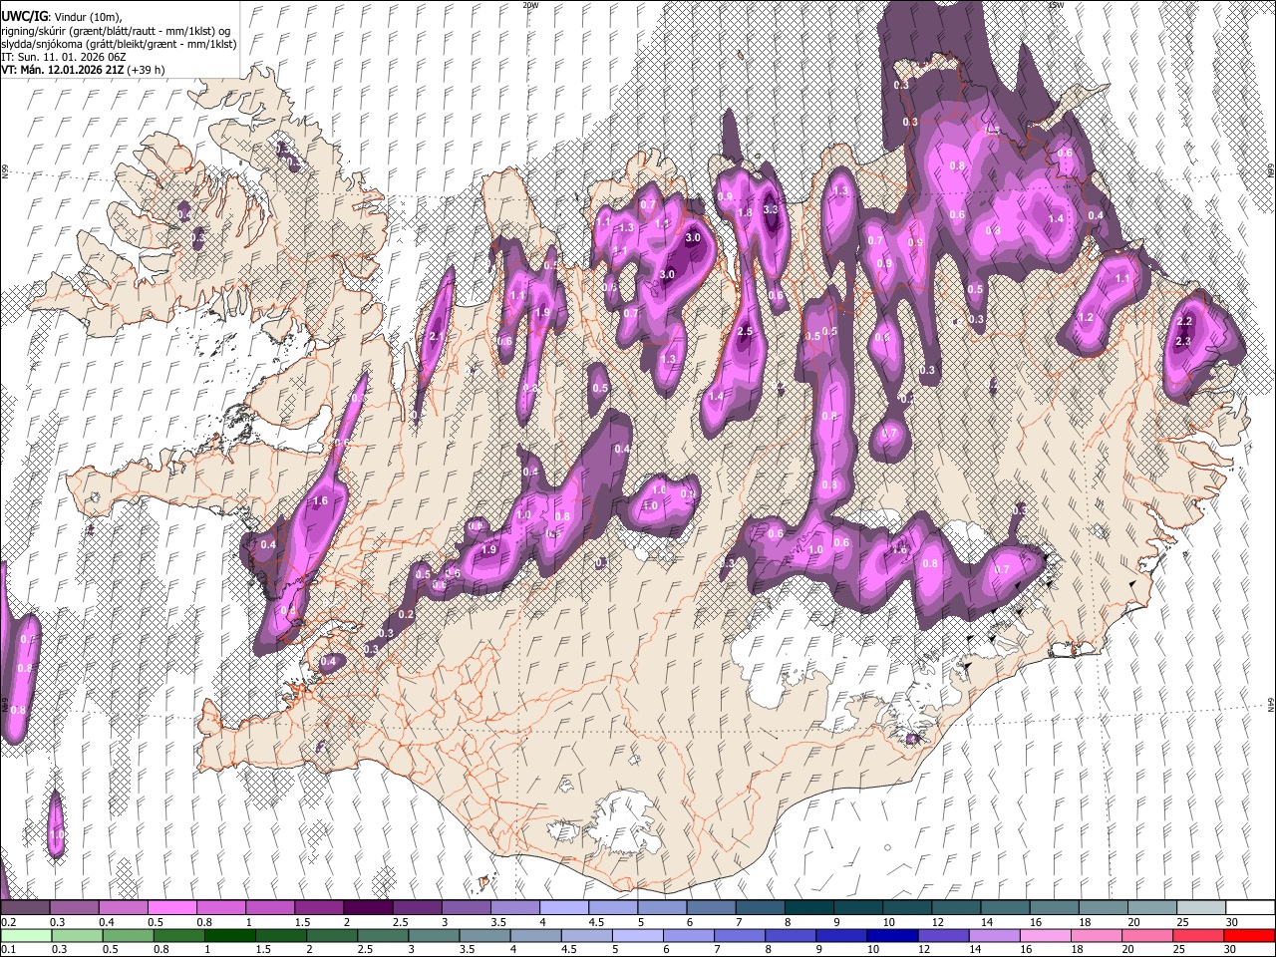The height and width of the screenshot is (957, 1276).
Task: Click the red swatch ending the lower legend
Action: [1251, 936]
